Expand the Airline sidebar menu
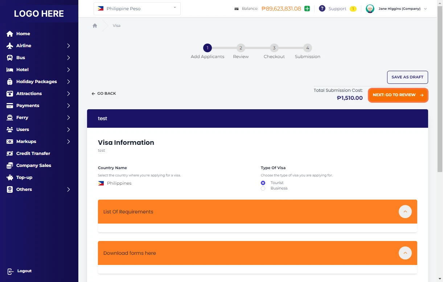This screenshot has height=282, width=443. (38, 46)
